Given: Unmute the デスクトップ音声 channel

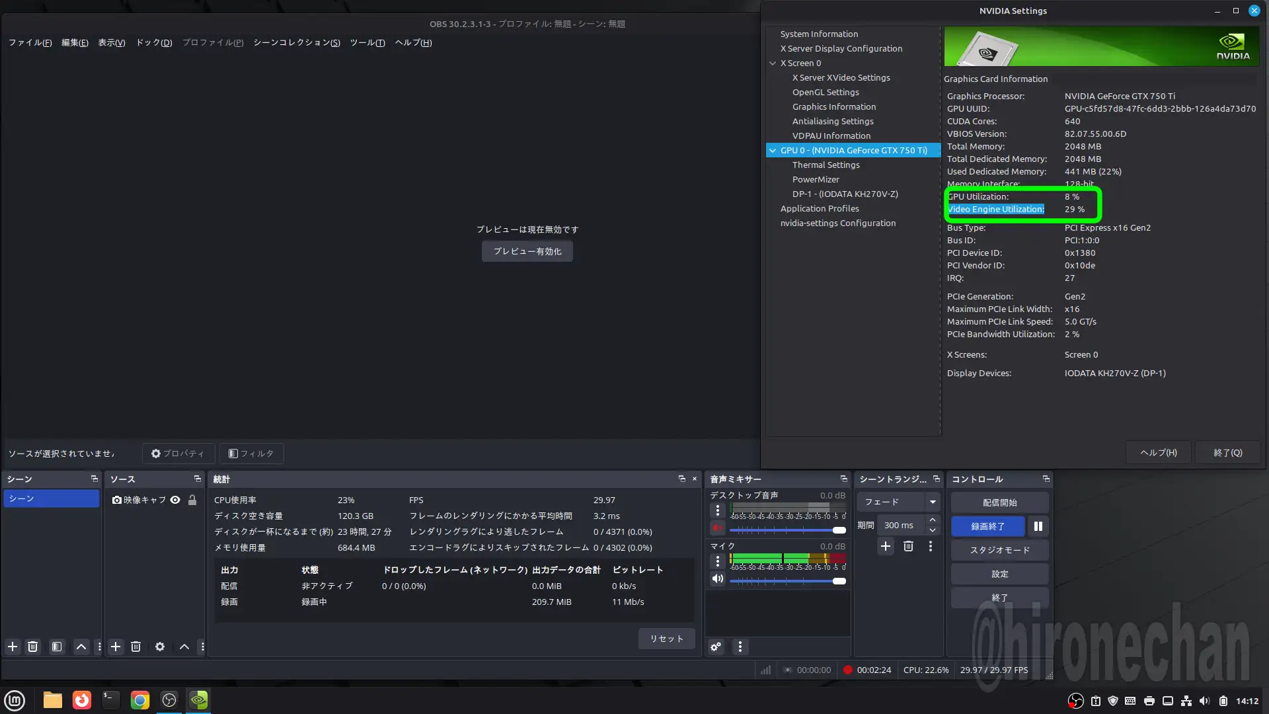Looking at the screenshot, I should [717, 528].
